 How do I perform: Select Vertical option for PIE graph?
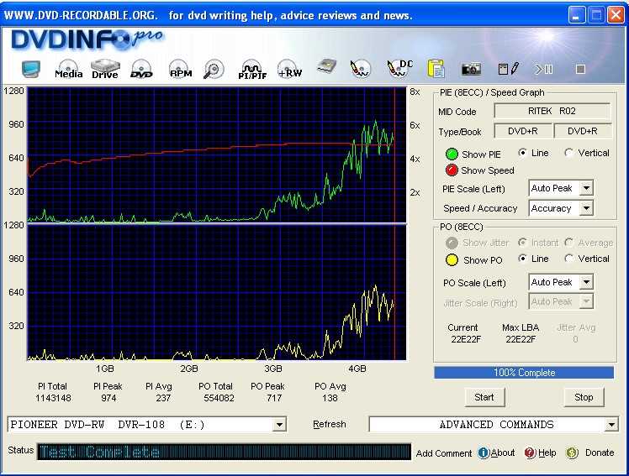pyautogui.click(x=569, y=153)
